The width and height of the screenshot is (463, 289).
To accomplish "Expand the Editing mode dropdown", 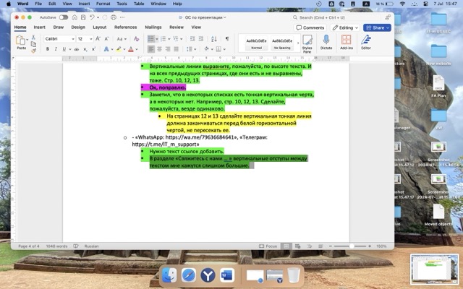I will coord(347,27).
